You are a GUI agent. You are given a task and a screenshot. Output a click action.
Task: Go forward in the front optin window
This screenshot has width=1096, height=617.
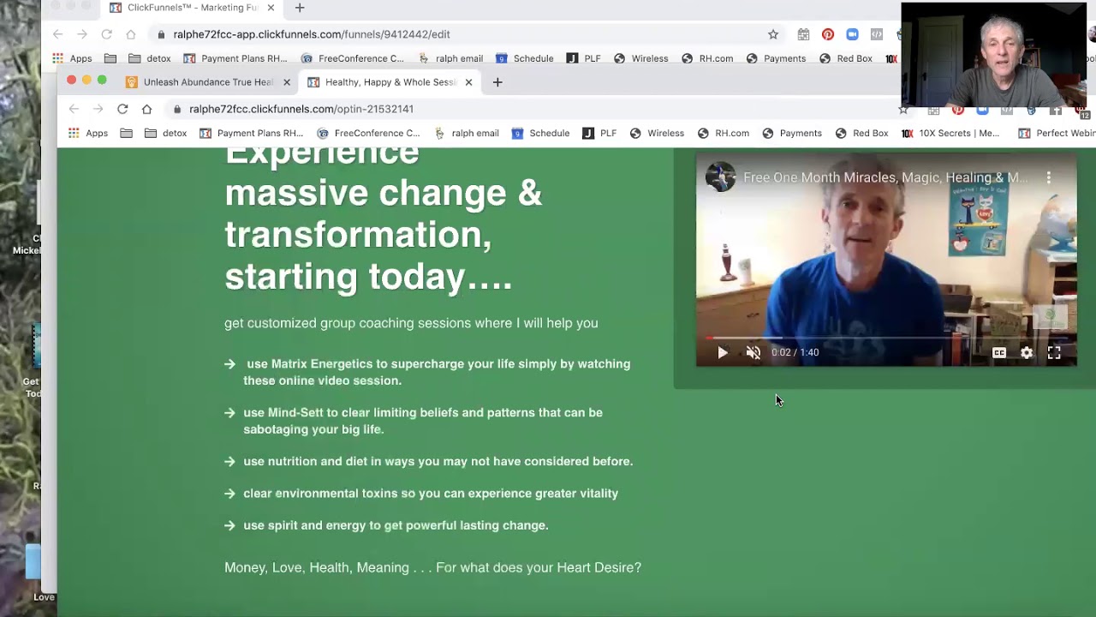click(x=98, y=109)
